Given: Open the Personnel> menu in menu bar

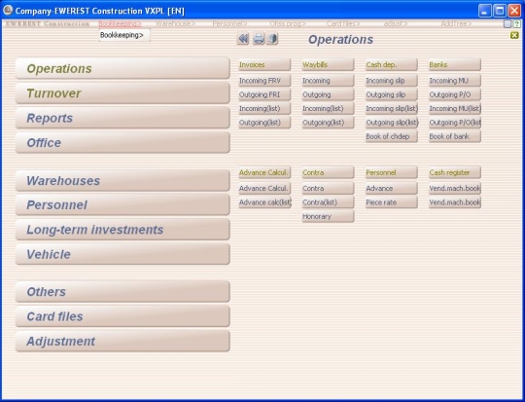Looking at the screenshot, I should (229, 23).
